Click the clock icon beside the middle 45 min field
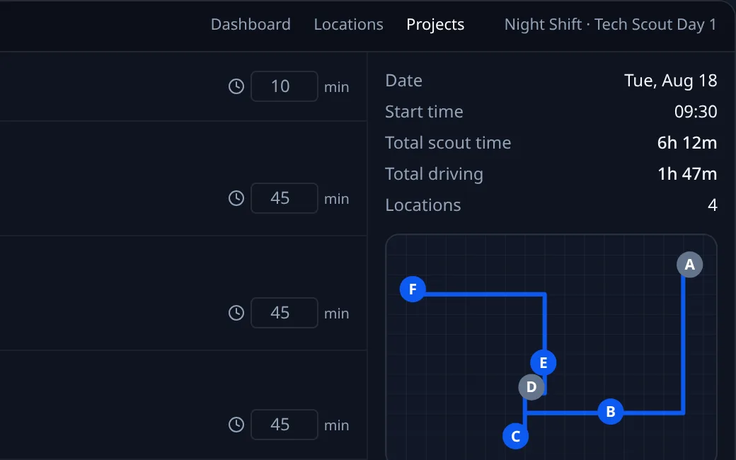 click(x=236, y=313)
